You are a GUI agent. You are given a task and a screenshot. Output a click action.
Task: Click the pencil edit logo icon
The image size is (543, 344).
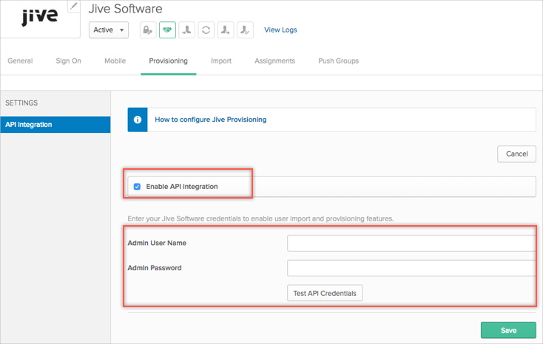73,6
